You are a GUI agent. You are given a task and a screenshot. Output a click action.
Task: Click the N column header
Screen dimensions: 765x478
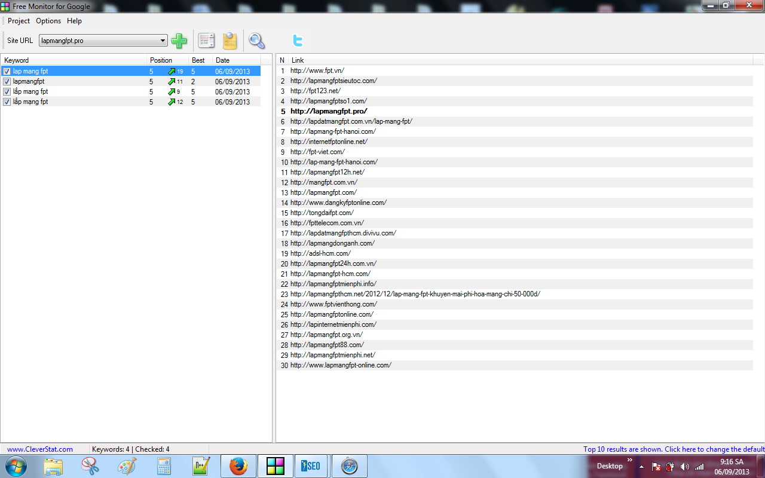point(282,60)
